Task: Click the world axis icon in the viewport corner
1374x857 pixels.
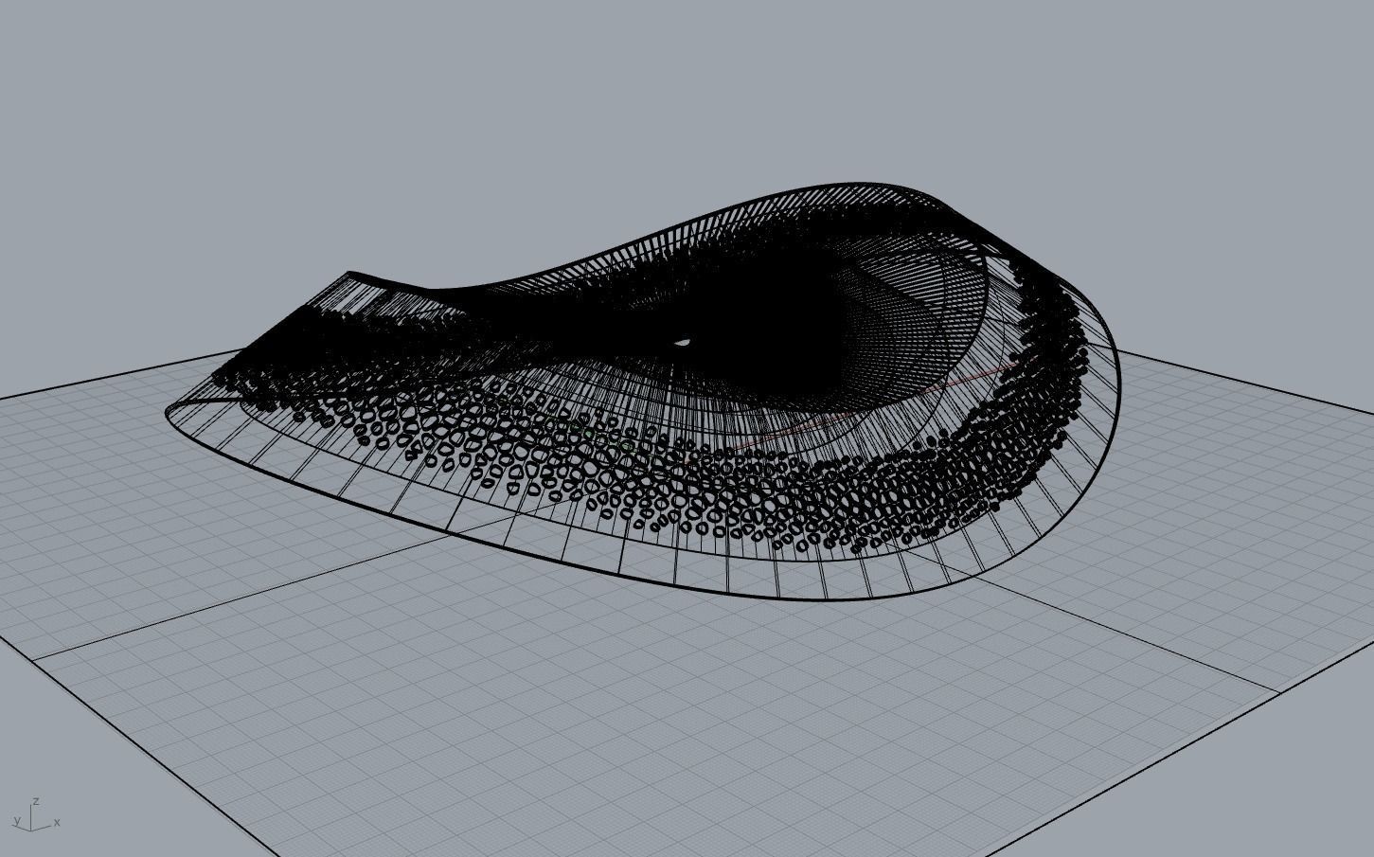Action: point(36,815)
